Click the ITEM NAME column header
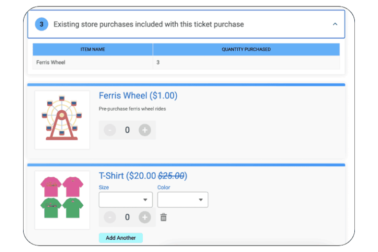This screenshot has height=252, width=378. click(x=93, y=49)
